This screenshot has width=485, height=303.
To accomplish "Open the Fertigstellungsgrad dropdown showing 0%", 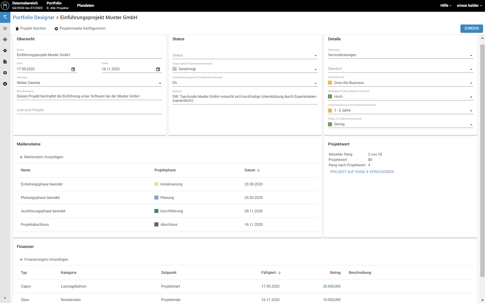I will [x=245, y=83].
